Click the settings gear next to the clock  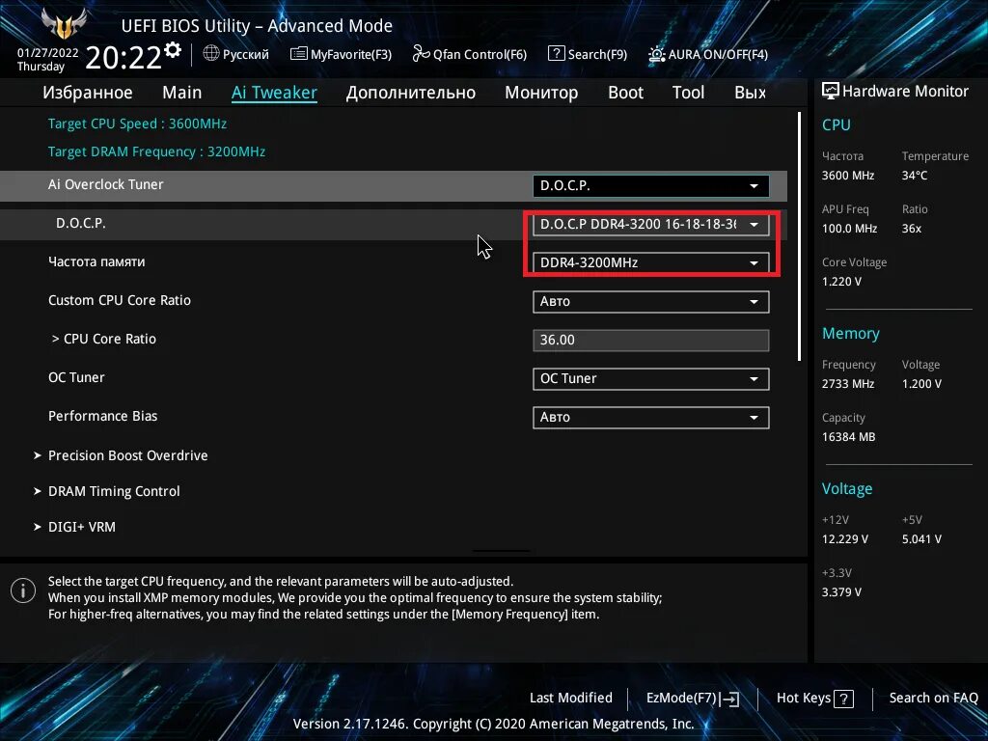tap(173, 50)
